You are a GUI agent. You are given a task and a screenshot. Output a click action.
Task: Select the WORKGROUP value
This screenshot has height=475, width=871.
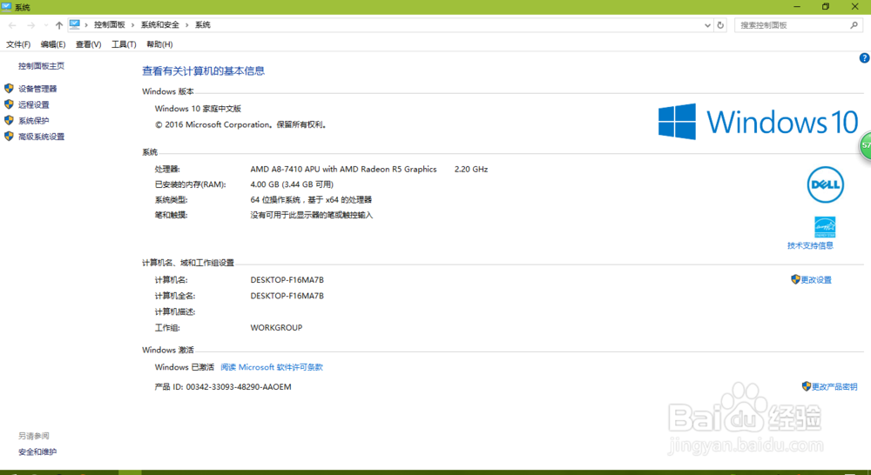[x=276, y=328]
